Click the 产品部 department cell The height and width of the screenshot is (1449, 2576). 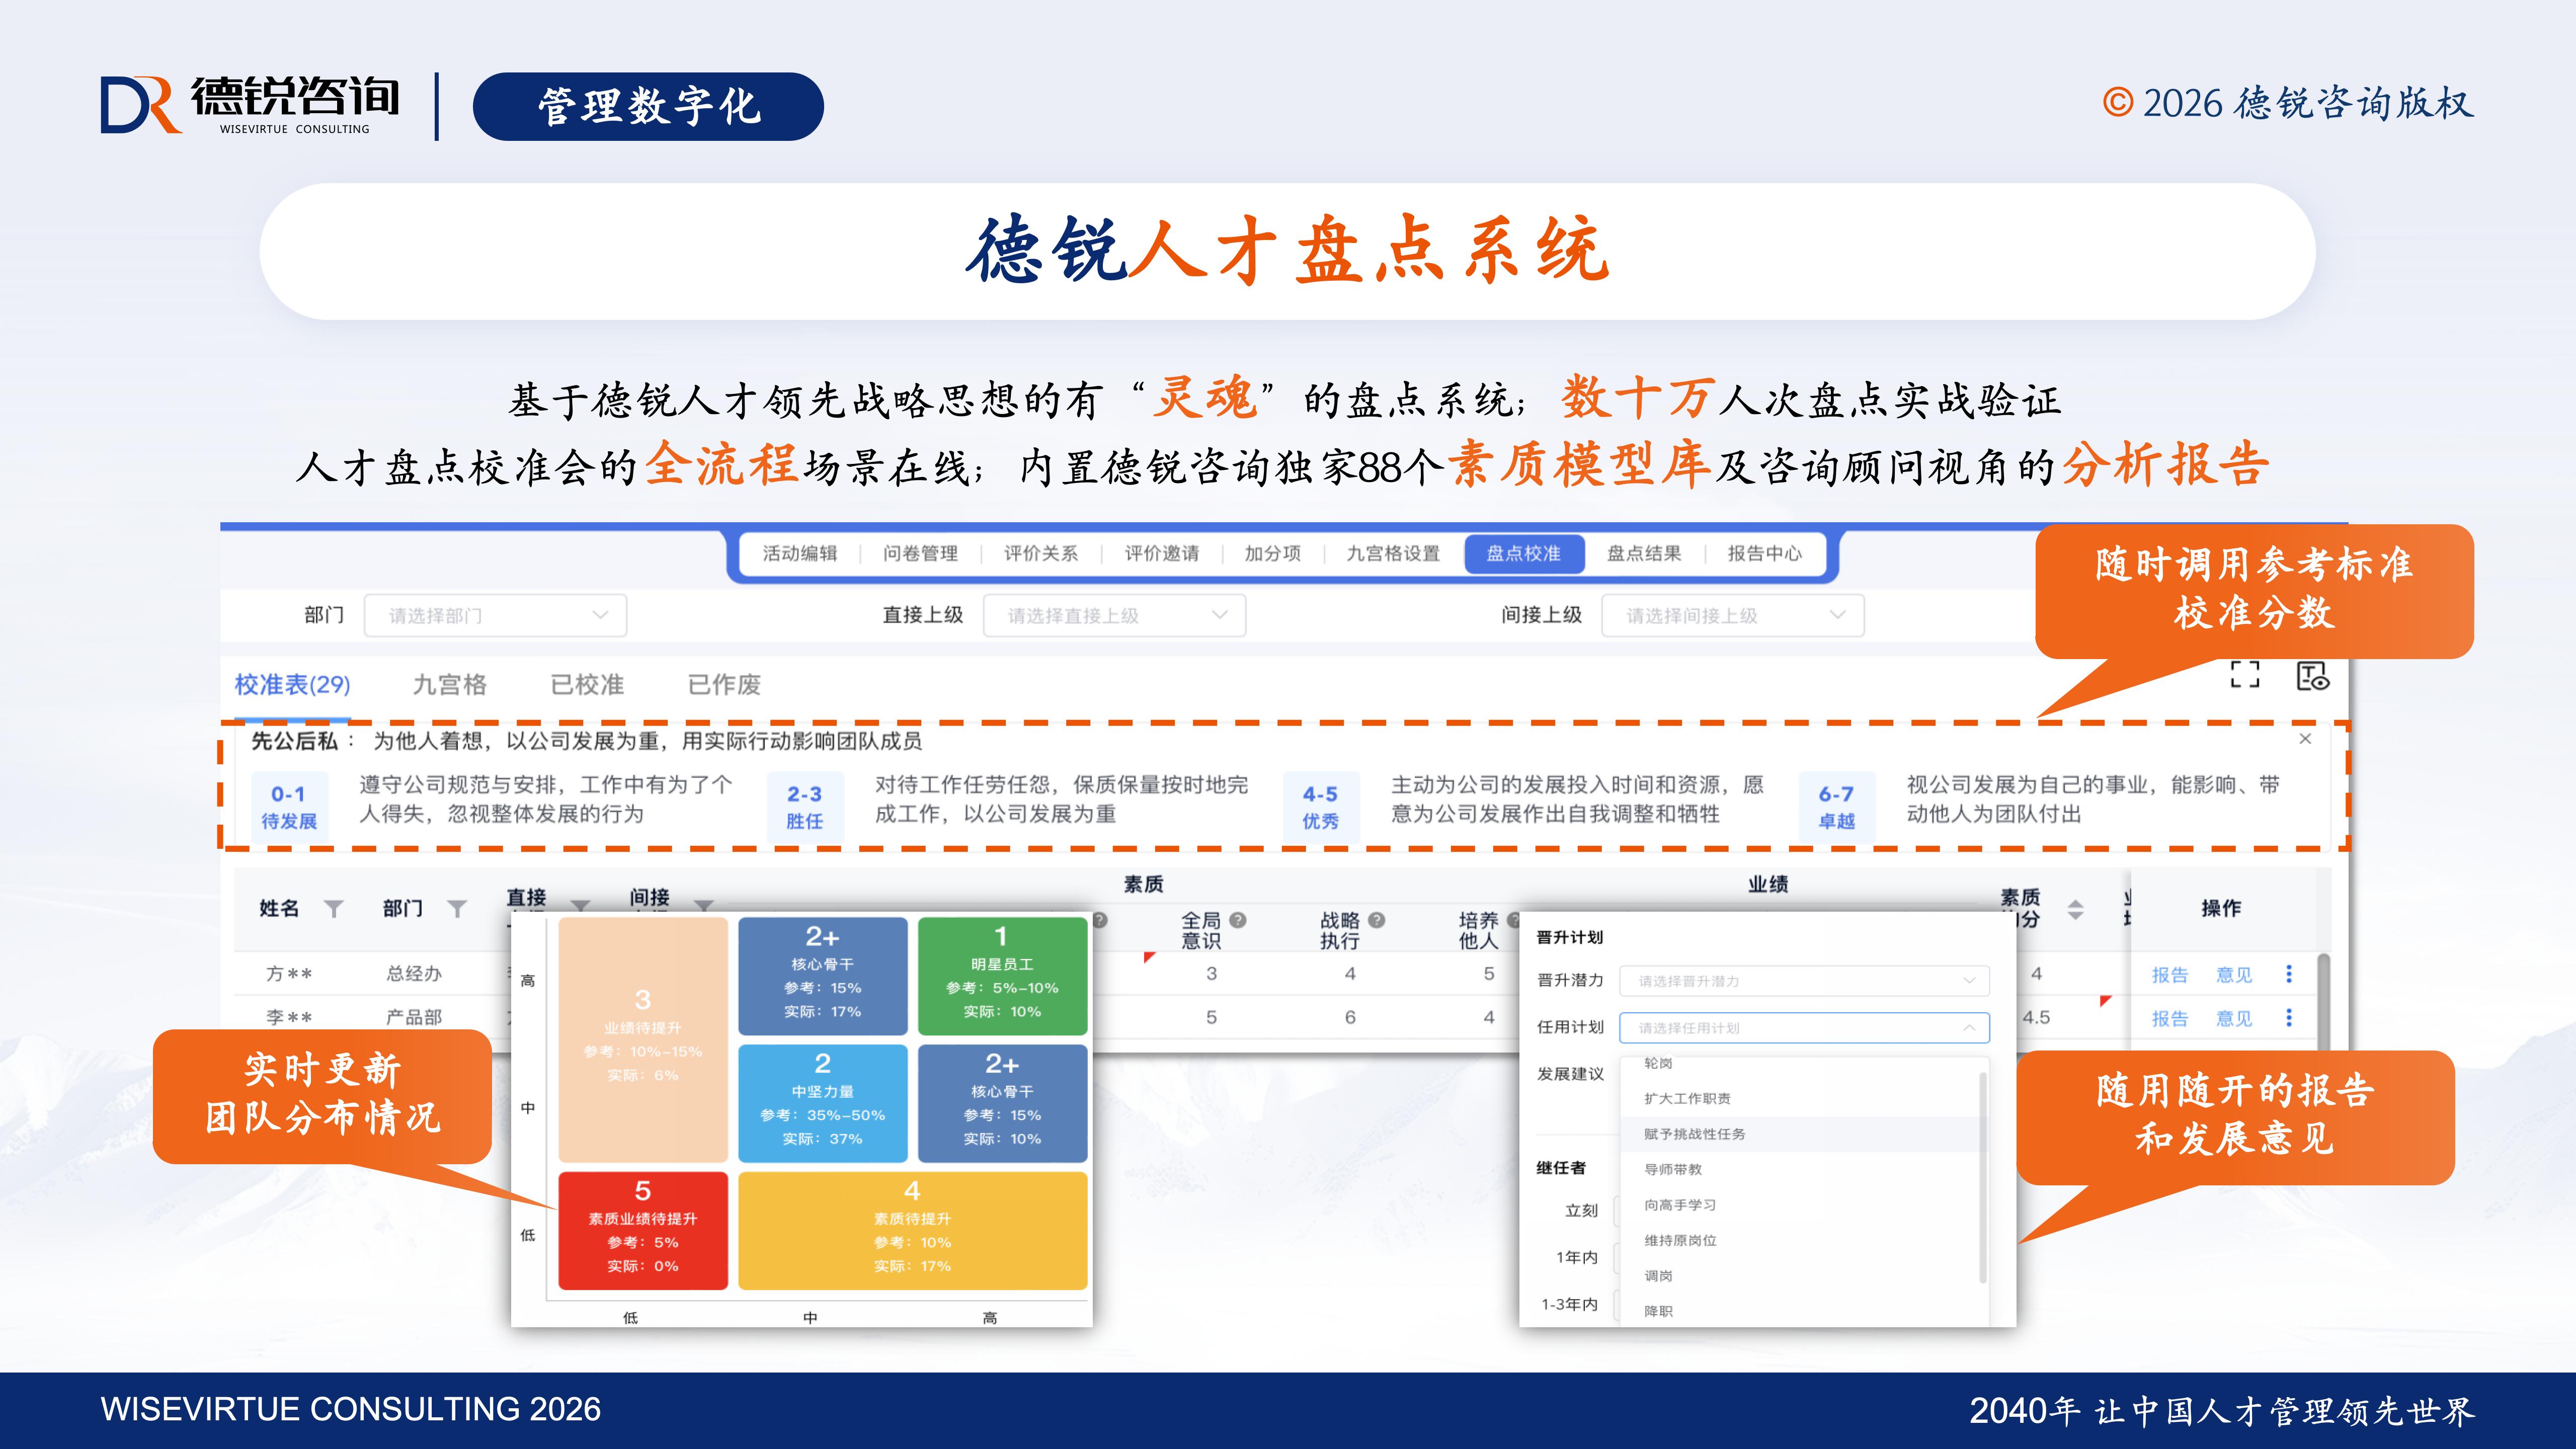[414, 1018]
